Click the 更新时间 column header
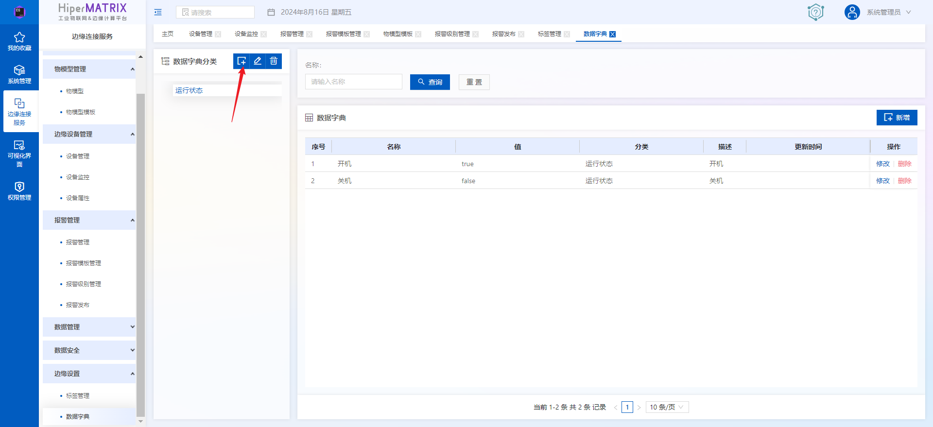933x427 pixels. [x=808, y=147]
